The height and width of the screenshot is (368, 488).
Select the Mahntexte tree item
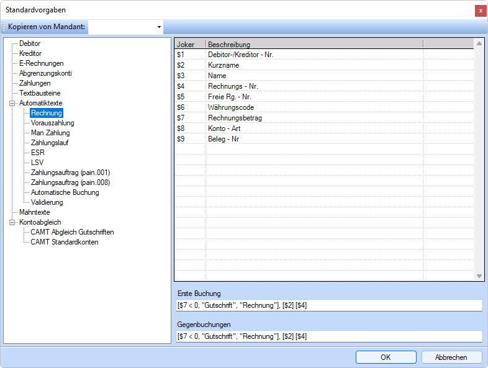pyautogui.click(x=34, y=212)
